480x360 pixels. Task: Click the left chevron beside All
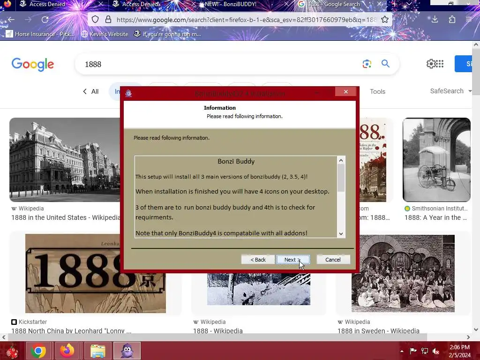click(85, 91)
